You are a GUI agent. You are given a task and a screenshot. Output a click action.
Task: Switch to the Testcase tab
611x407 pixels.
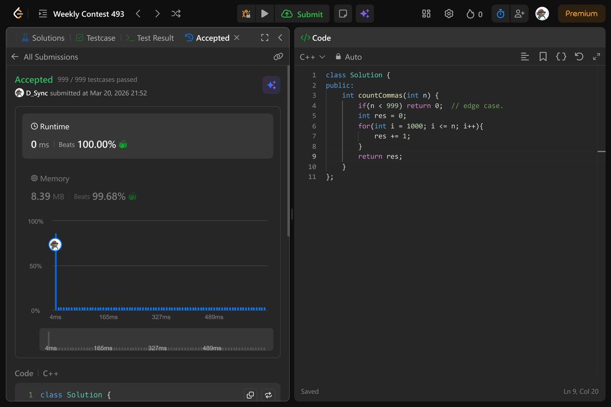pyautogui.click(x=95, y=38)
